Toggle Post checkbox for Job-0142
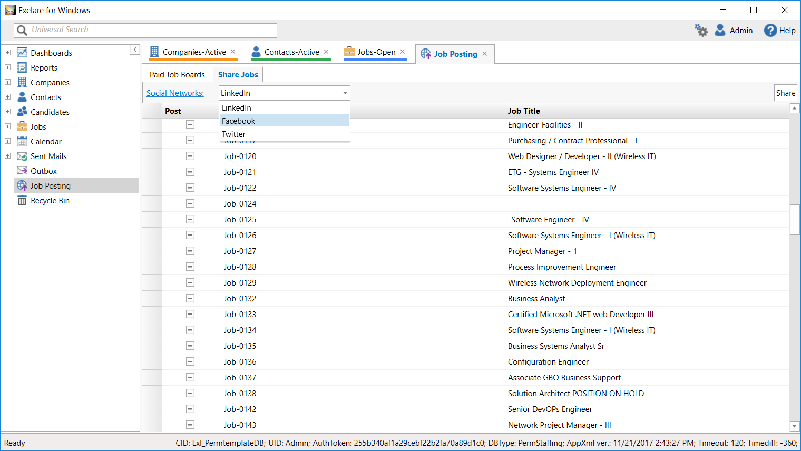Image resolution: width=801 pixels, height=451 pixels. 190,409
